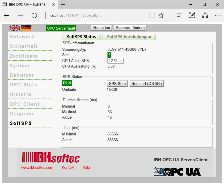Go back with the browser back arrow
Viewport: 224px width, 185px height.
coord(7,15)
